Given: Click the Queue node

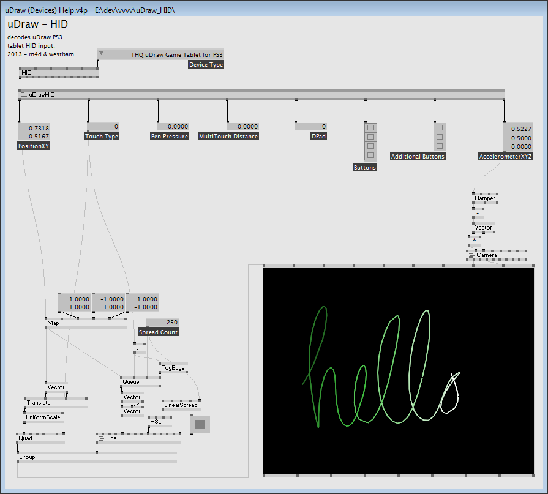Looking at the screenshot, I should coord(131,381).
